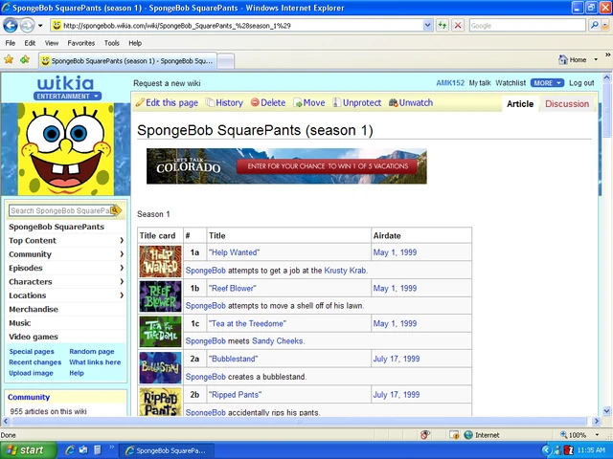Click the Windows Start button
The height and width of the screenshot is (459, 613).
(28, 450)
